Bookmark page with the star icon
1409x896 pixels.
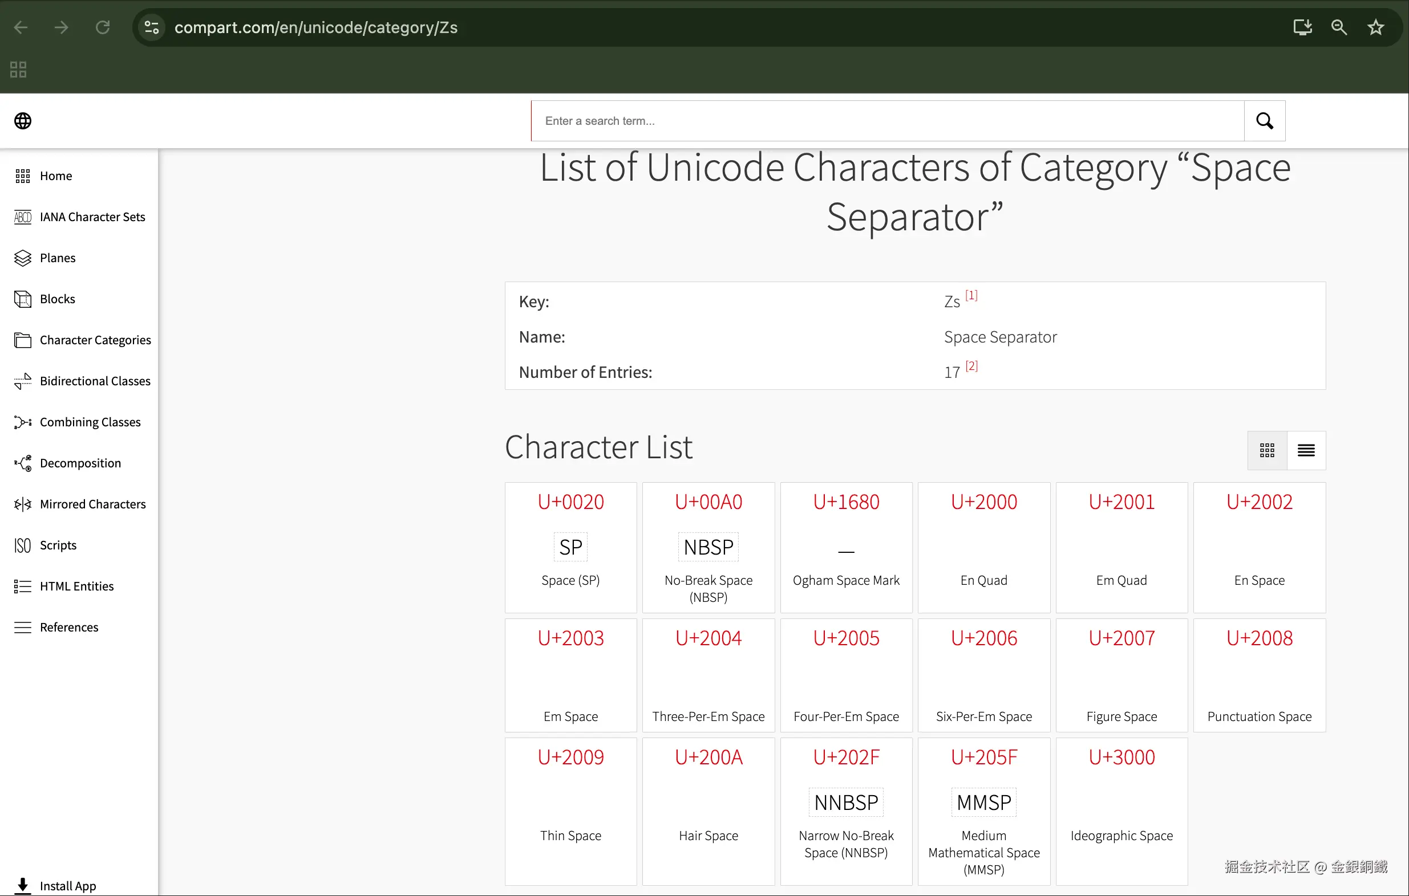click(1375, 27)
